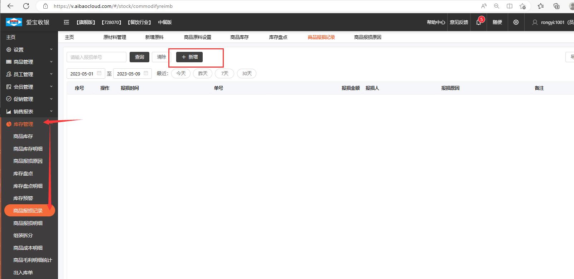The width and height of the screenshot is (574, 279).
Task: Switch to the 库存盘点 tab
Action: tap(278, 37)
